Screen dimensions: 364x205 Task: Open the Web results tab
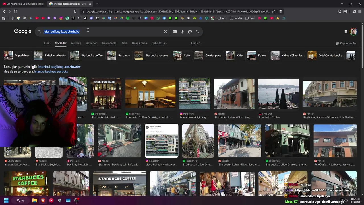tap(125, 43)
